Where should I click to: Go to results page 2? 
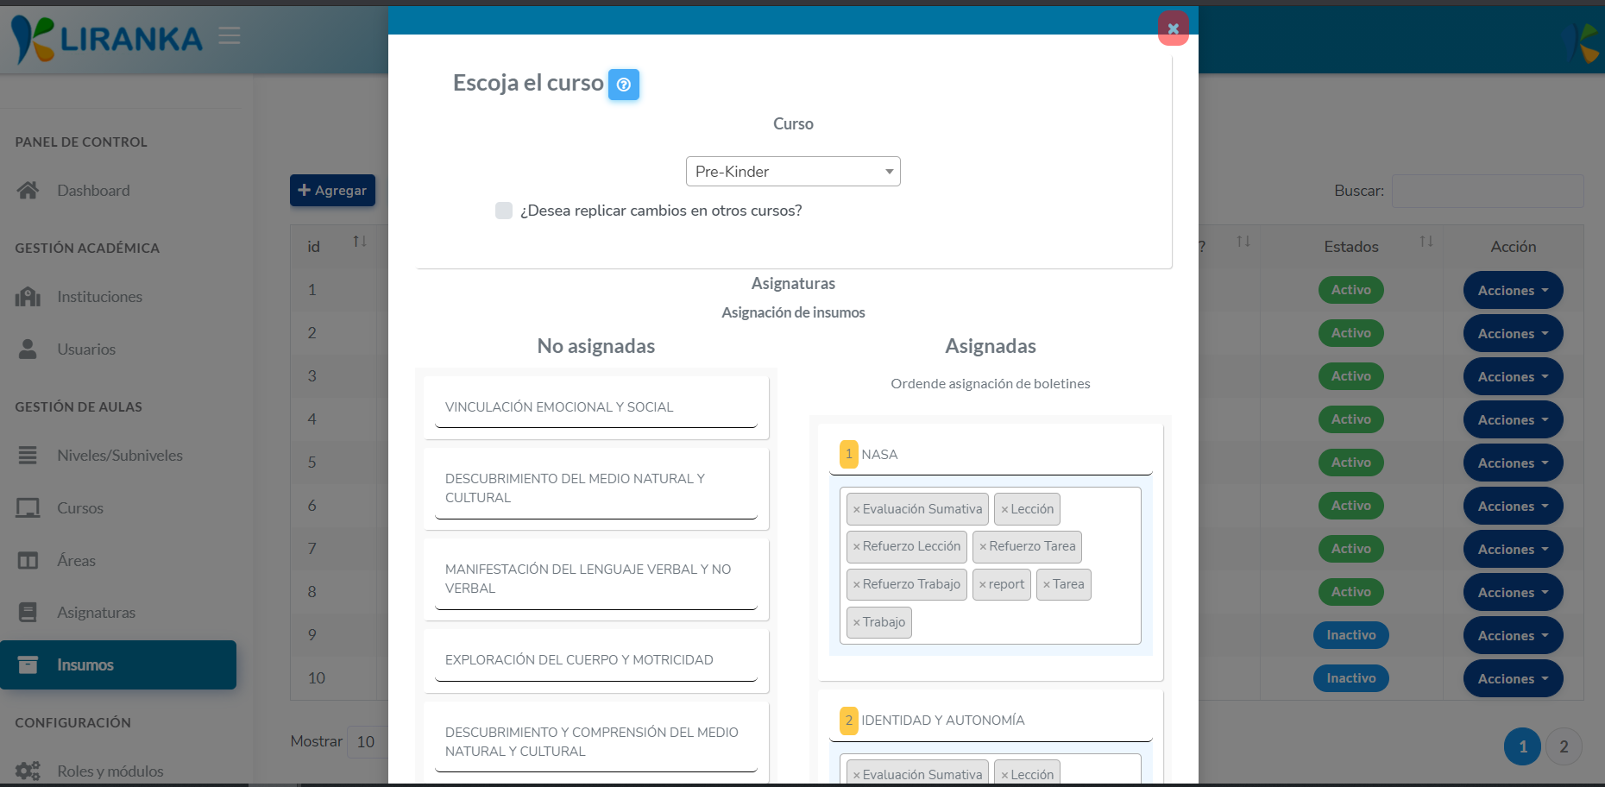click(1564, 746)
